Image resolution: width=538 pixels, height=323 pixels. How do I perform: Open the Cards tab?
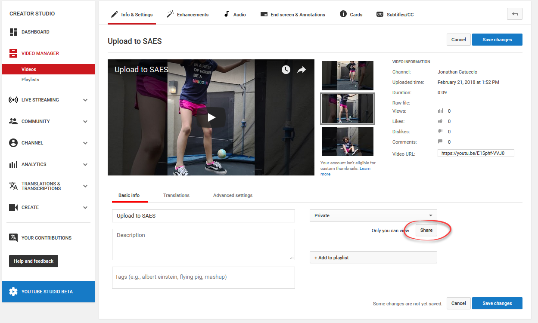[x=351, y=15]
